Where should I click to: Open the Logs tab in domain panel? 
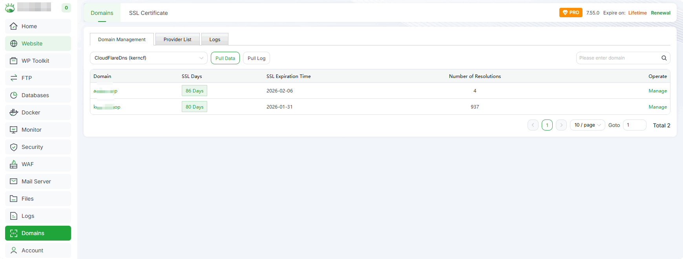point(215,39)
